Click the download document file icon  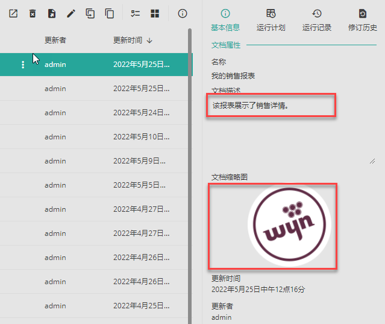pyautogui.click(x=52, y=13)
